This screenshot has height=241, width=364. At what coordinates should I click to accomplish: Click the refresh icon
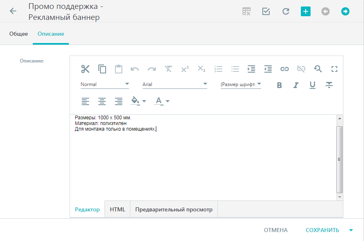pos(286,11)
